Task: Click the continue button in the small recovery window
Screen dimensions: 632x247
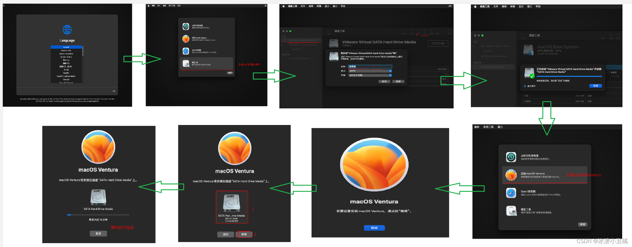Action: click(230, 73)
